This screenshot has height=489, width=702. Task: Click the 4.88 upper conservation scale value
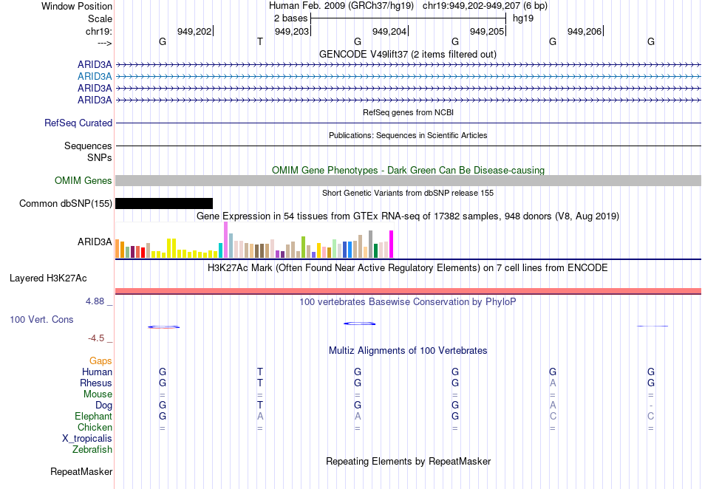[x=95, y=301]
